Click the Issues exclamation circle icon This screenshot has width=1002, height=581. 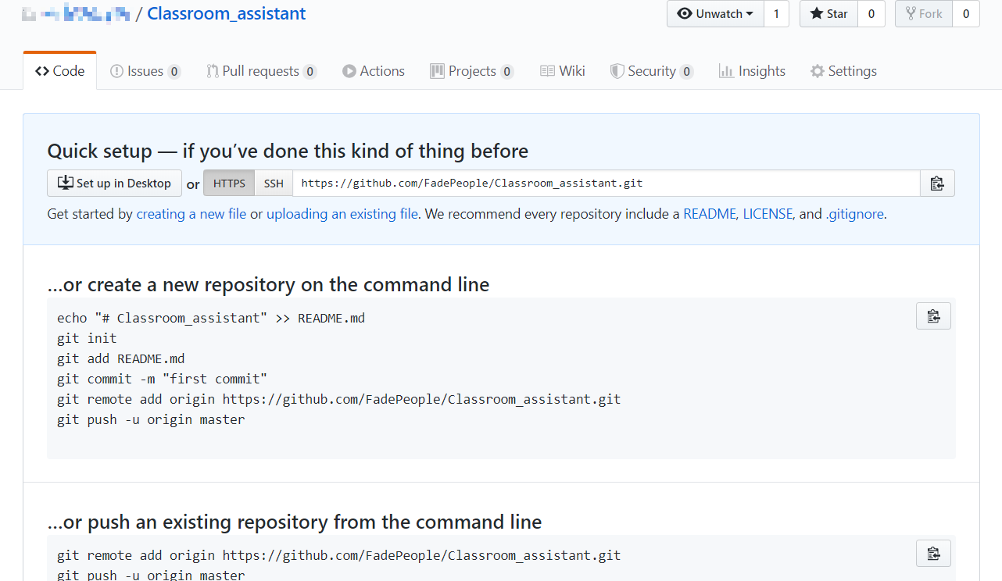tap(116, 71)
